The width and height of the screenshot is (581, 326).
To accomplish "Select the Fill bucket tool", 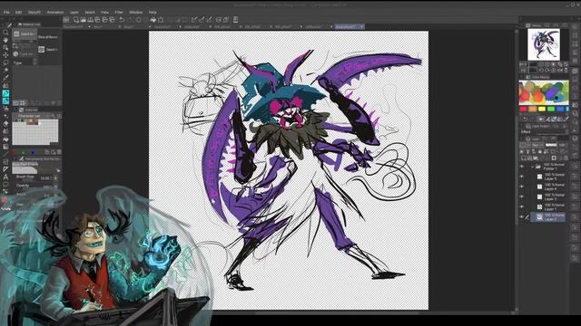I will click(x=5, y=139).
